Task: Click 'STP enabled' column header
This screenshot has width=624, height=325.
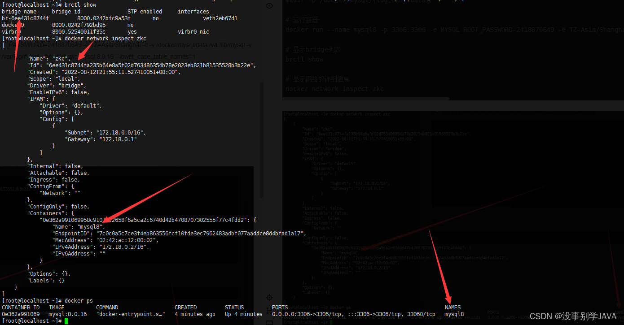Action: [145, 12]
